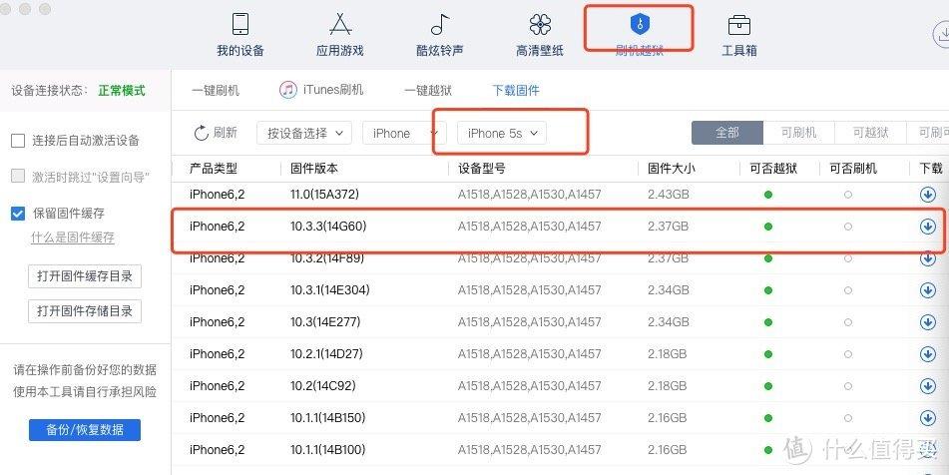Viewport: 949px width, 475px height.
Task: Click 打开固件缓存目录 button
Action: point(85,276)
